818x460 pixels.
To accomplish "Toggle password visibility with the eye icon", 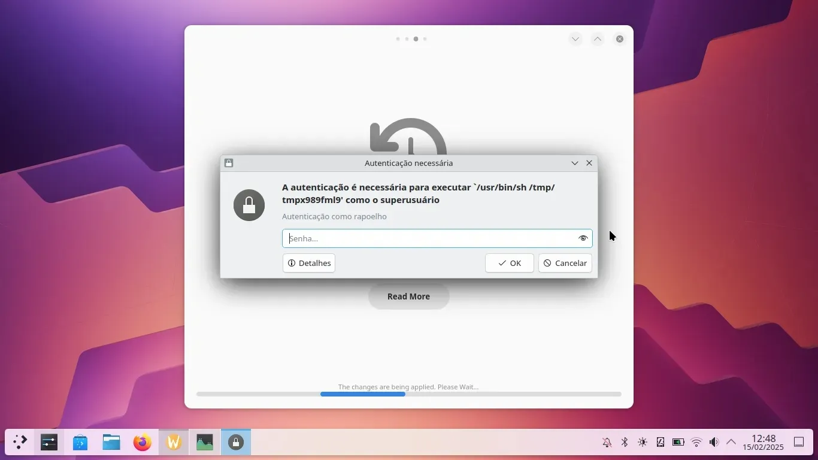I will (x=583, y=238).
